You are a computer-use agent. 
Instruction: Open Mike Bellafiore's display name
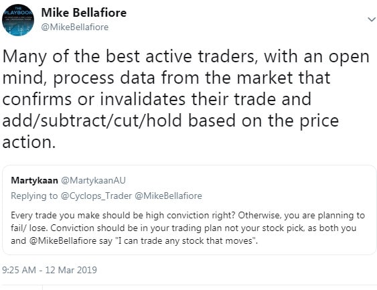pyautogui.click(x=84, y=13)
